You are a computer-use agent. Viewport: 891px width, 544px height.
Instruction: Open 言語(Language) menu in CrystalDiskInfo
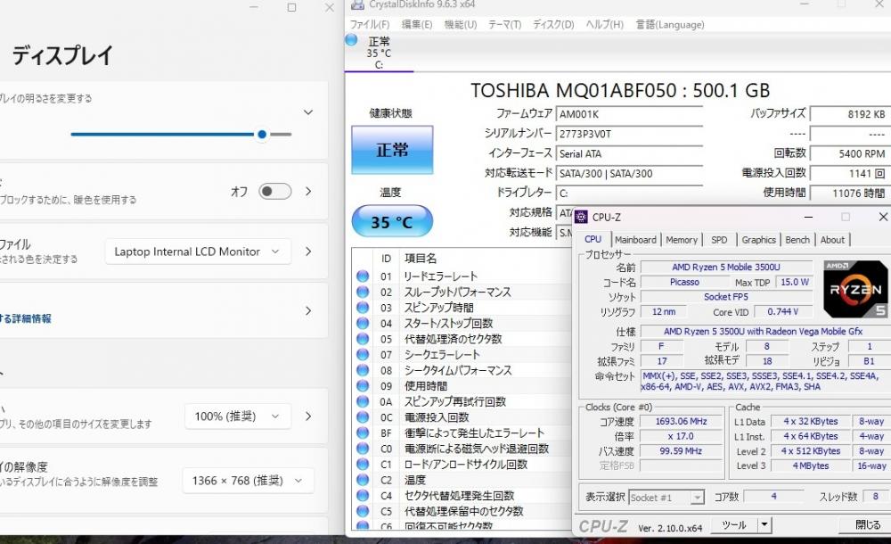point(670,24)
